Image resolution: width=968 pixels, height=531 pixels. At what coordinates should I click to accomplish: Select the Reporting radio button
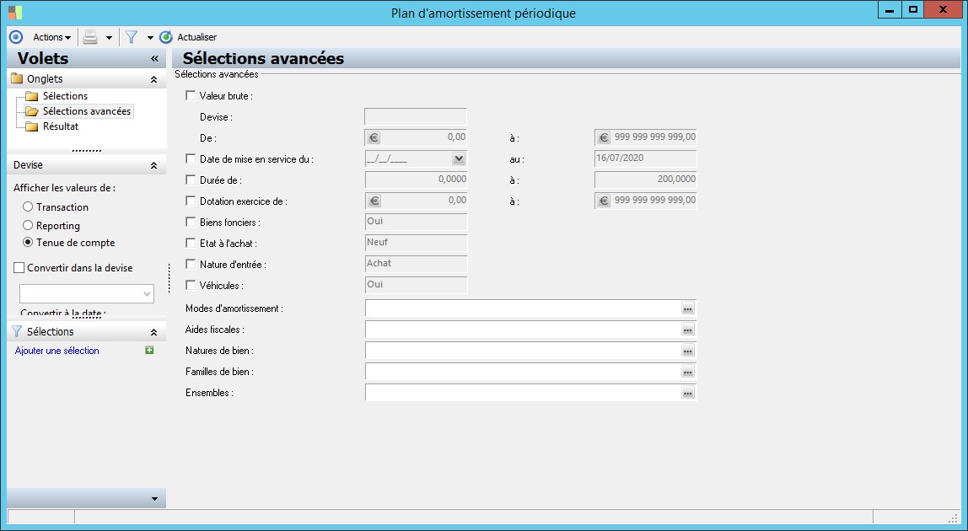pos(28,225)
